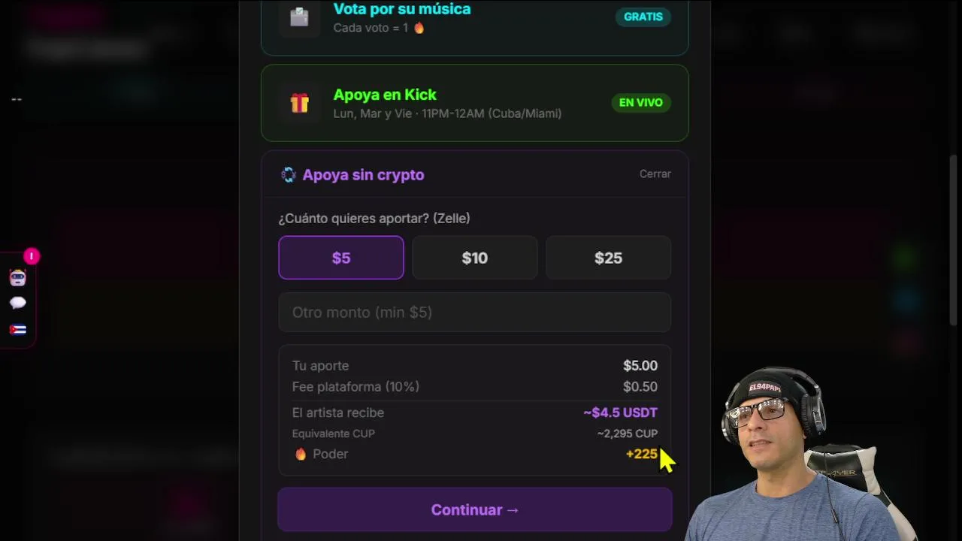Open the Vota por su música card

[x=475, y=23]
